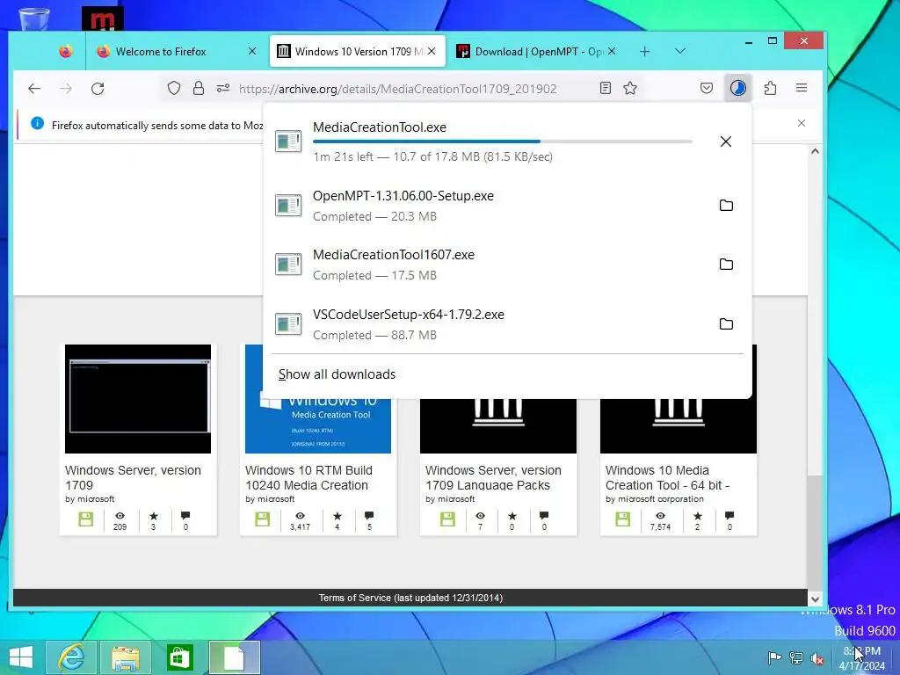Open a new tab
Viewport: 900px width, 675px height.
point(644,52)
